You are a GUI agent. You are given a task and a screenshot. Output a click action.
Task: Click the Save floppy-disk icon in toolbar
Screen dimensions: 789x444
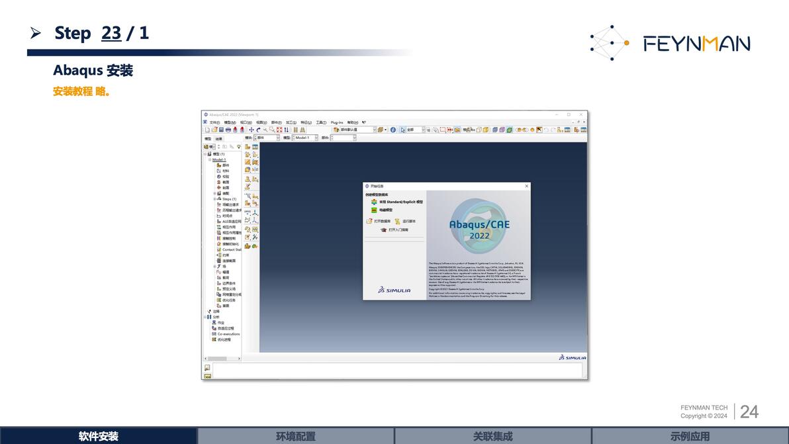pos(221,130)
